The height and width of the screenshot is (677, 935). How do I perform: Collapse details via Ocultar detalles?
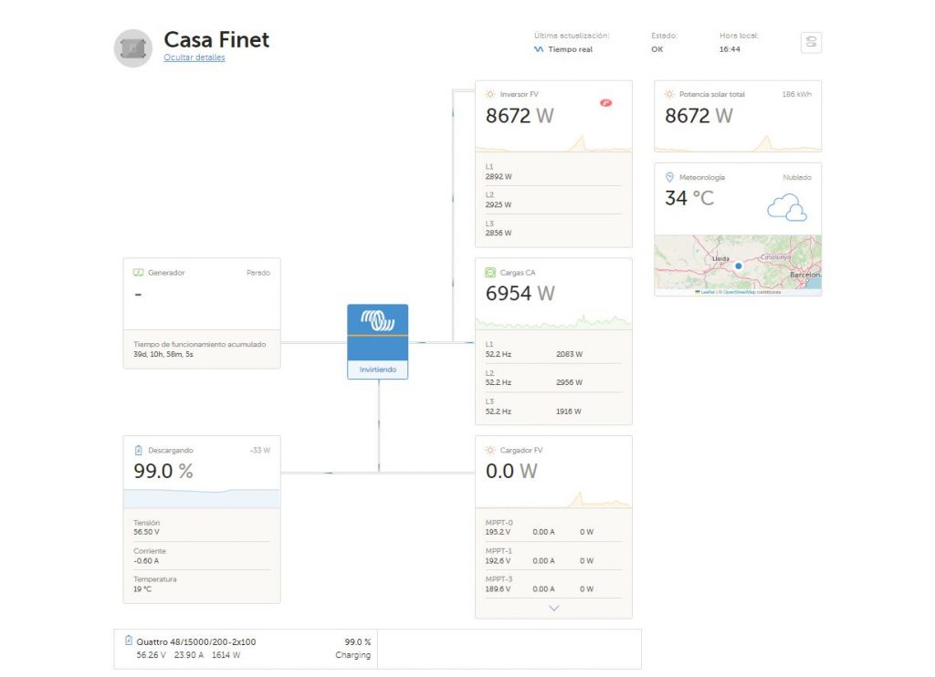click(x=194, y=57)
